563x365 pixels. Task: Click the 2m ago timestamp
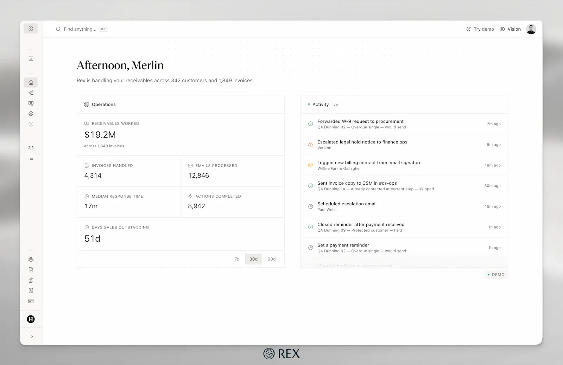pyautogui.click(x=494, y=124)
